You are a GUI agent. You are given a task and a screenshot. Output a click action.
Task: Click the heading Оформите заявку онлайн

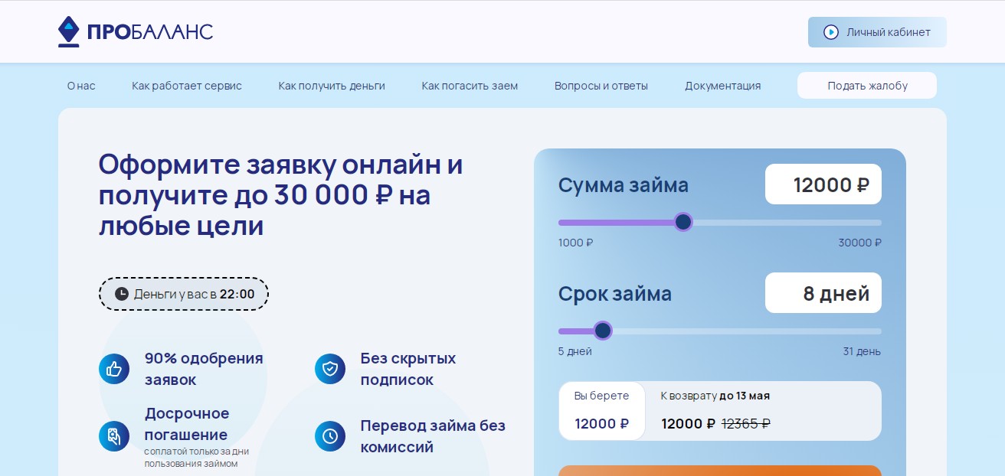[281, 195]
